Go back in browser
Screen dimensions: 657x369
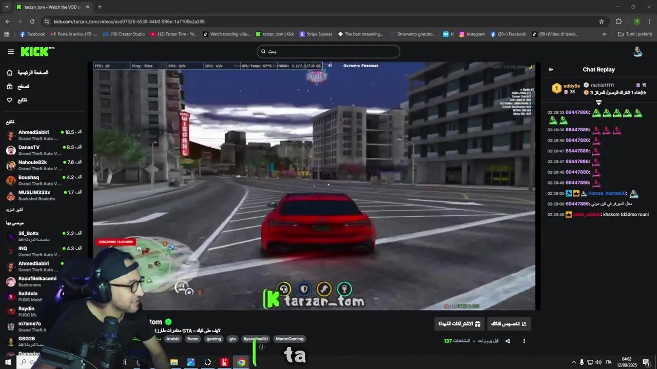[x=7, y=22]
